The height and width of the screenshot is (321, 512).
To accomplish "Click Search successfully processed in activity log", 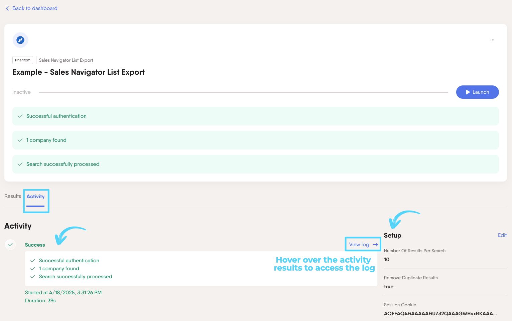I will [76, 277].
